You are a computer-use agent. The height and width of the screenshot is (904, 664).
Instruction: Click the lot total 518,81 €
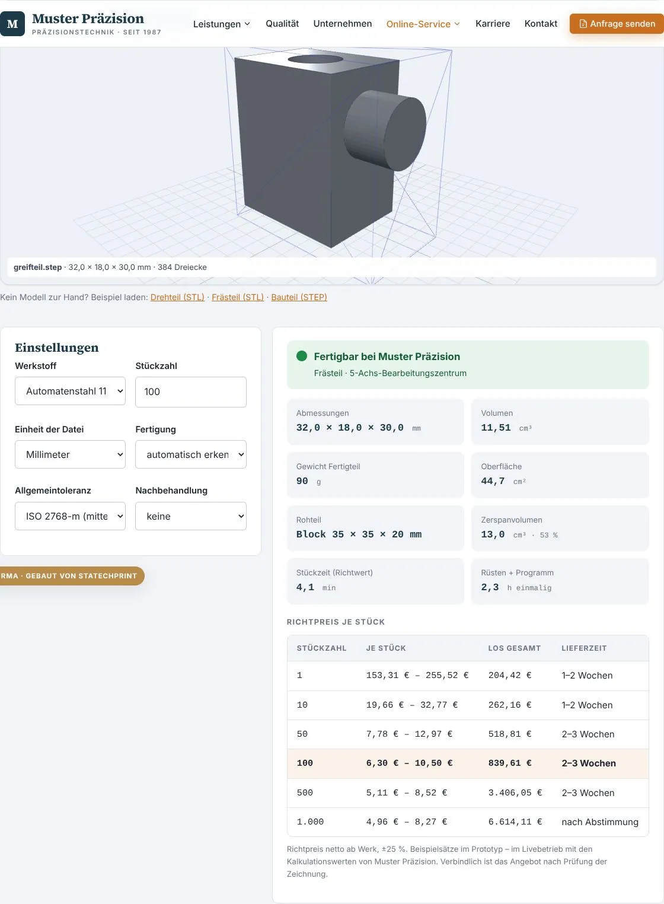[x=510, y=734]
